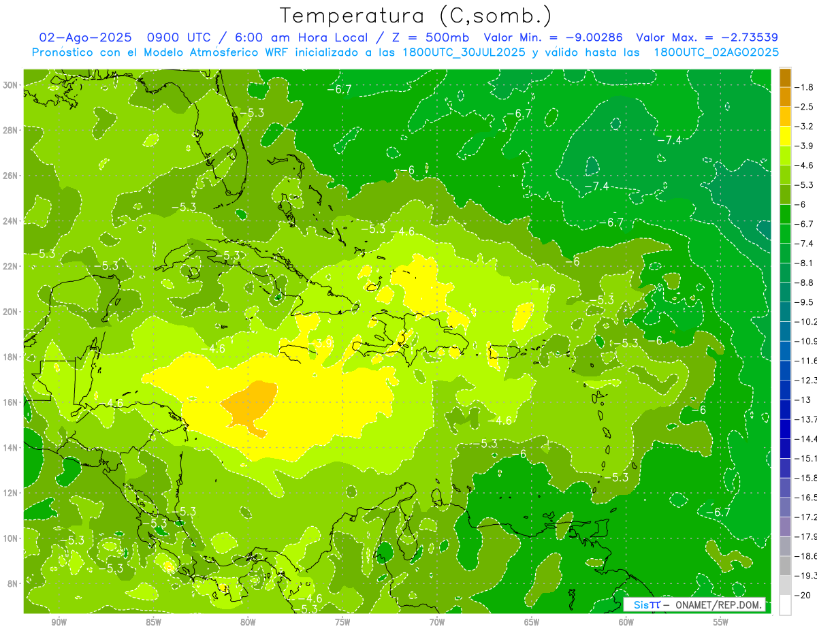Click the "65W" longitude axis label
Screen dimensions: 817x631
(x=532, y=623)
